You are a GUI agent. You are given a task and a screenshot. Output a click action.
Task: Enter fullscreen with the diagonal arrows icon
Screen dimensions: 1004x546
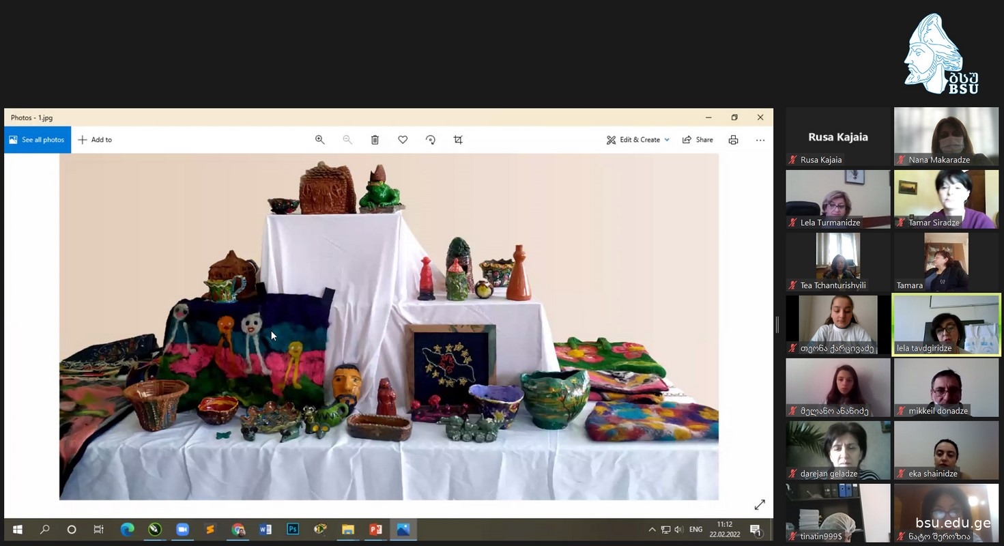click(760, 505)
